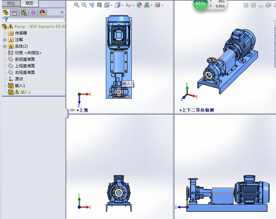The height and width of the screenshot is (219, 276).
Task: Click the isometric pump model
Action: 227,61
